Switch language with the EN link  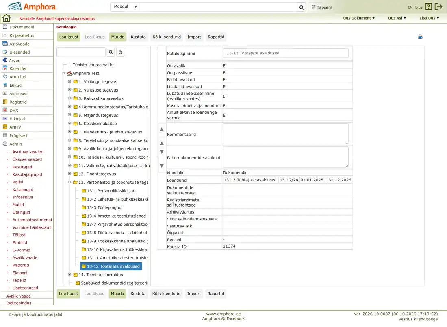pos(410,7)
